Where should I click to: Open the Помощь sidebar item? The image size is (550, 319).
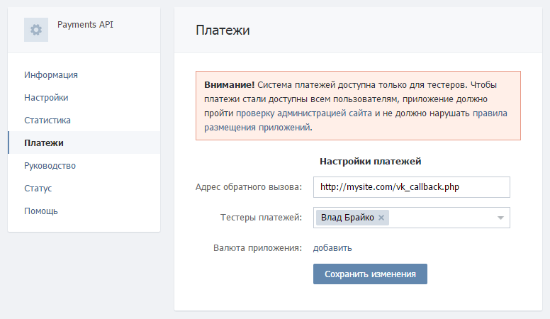point(41,211)
